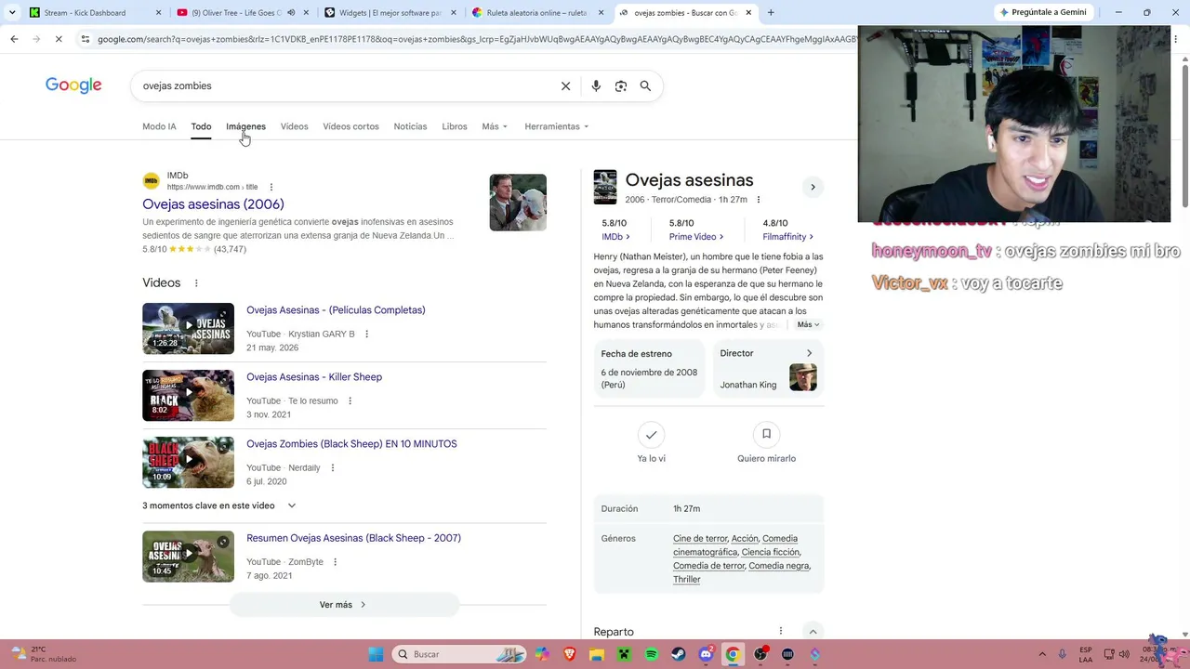Viewport: 1190px width, 669px height.
Task: Open a new browser tab
Action: 771,13
